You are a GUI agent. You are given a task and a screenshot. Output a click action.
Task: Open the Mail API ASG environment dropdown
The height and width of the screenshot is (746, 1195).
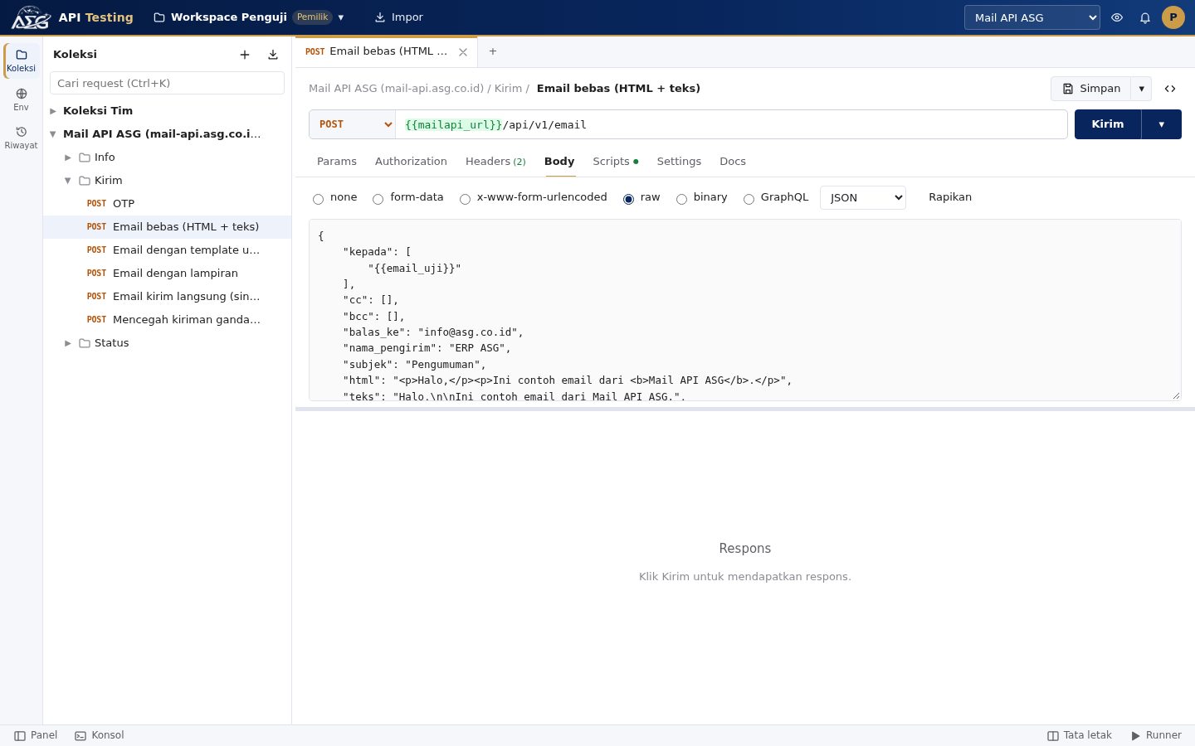[1032, 17]
